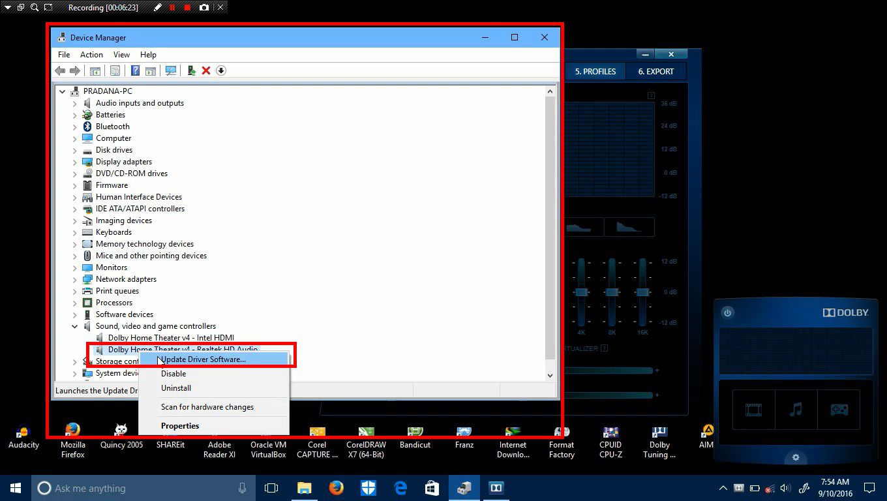Click the volume icon in system tray

785,488
